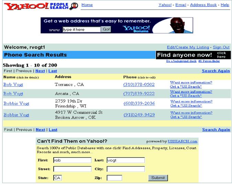The width and height of the screenshot is (232, 185).
Task: Click the Sign Out link
Action: click(x=221, y=47)
